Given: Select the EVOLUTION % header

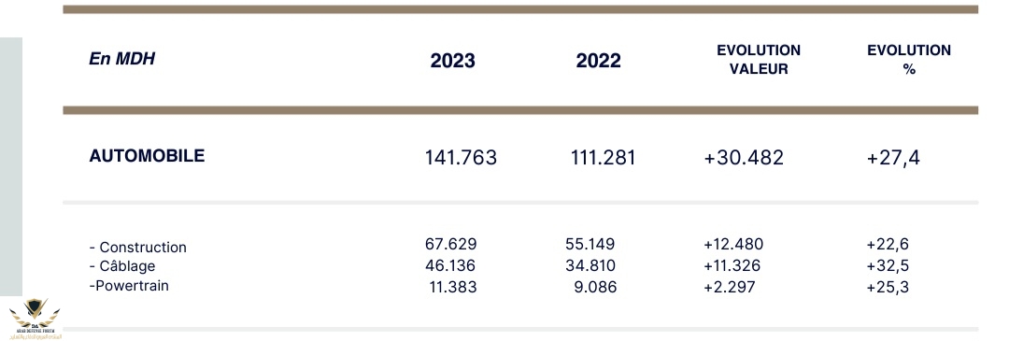Looking at the screenshot, I should (x=909, y=60).
